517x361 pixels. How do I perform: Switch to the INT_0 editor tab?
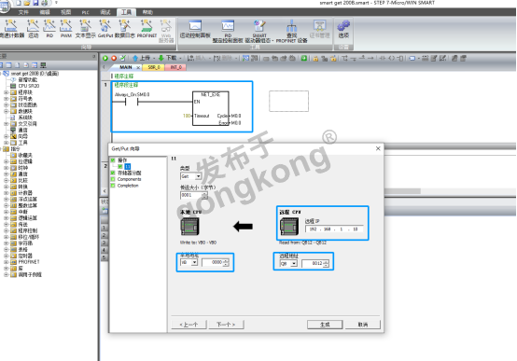[x=175, y=67]
